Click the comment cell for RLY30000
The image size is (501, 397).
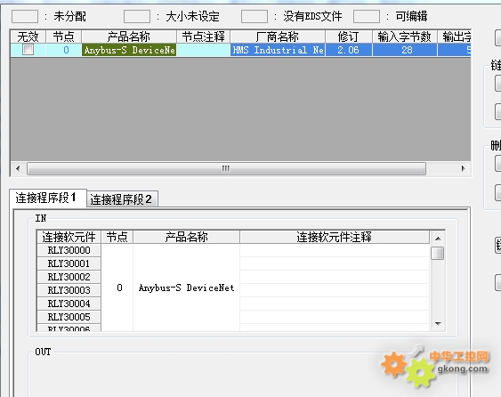(335, 250)
